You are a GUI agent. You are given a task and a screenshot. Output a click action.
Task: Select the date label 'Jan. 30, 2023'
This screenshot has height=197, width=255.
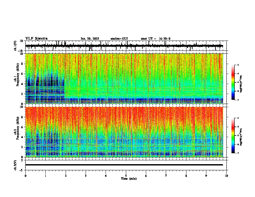point(90,39)
